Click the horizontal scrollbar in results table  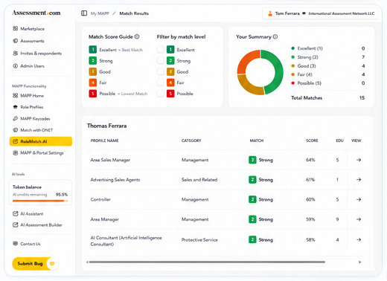(207, 262)
